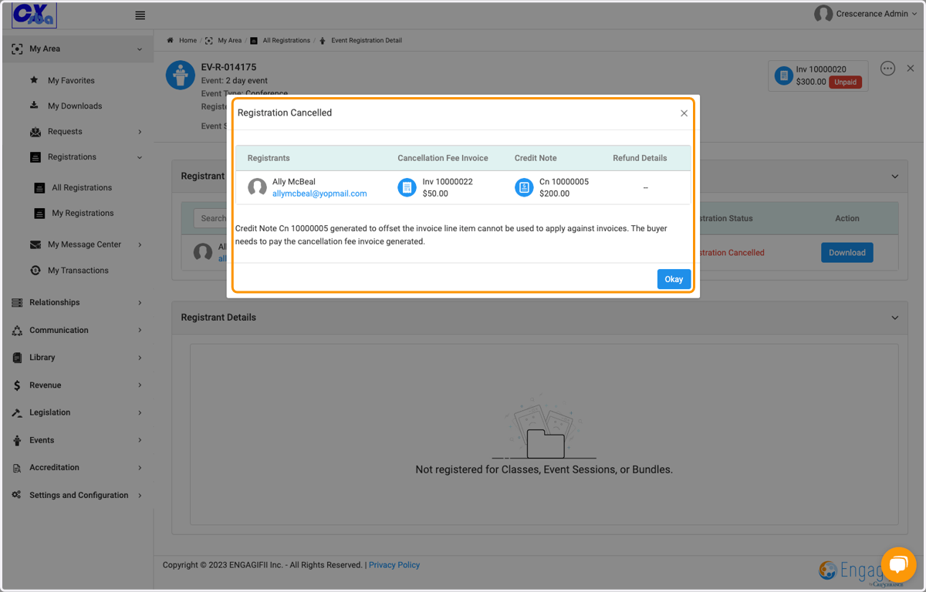
Task: Click the event registration header icon
Action: (x=180, y=76)
